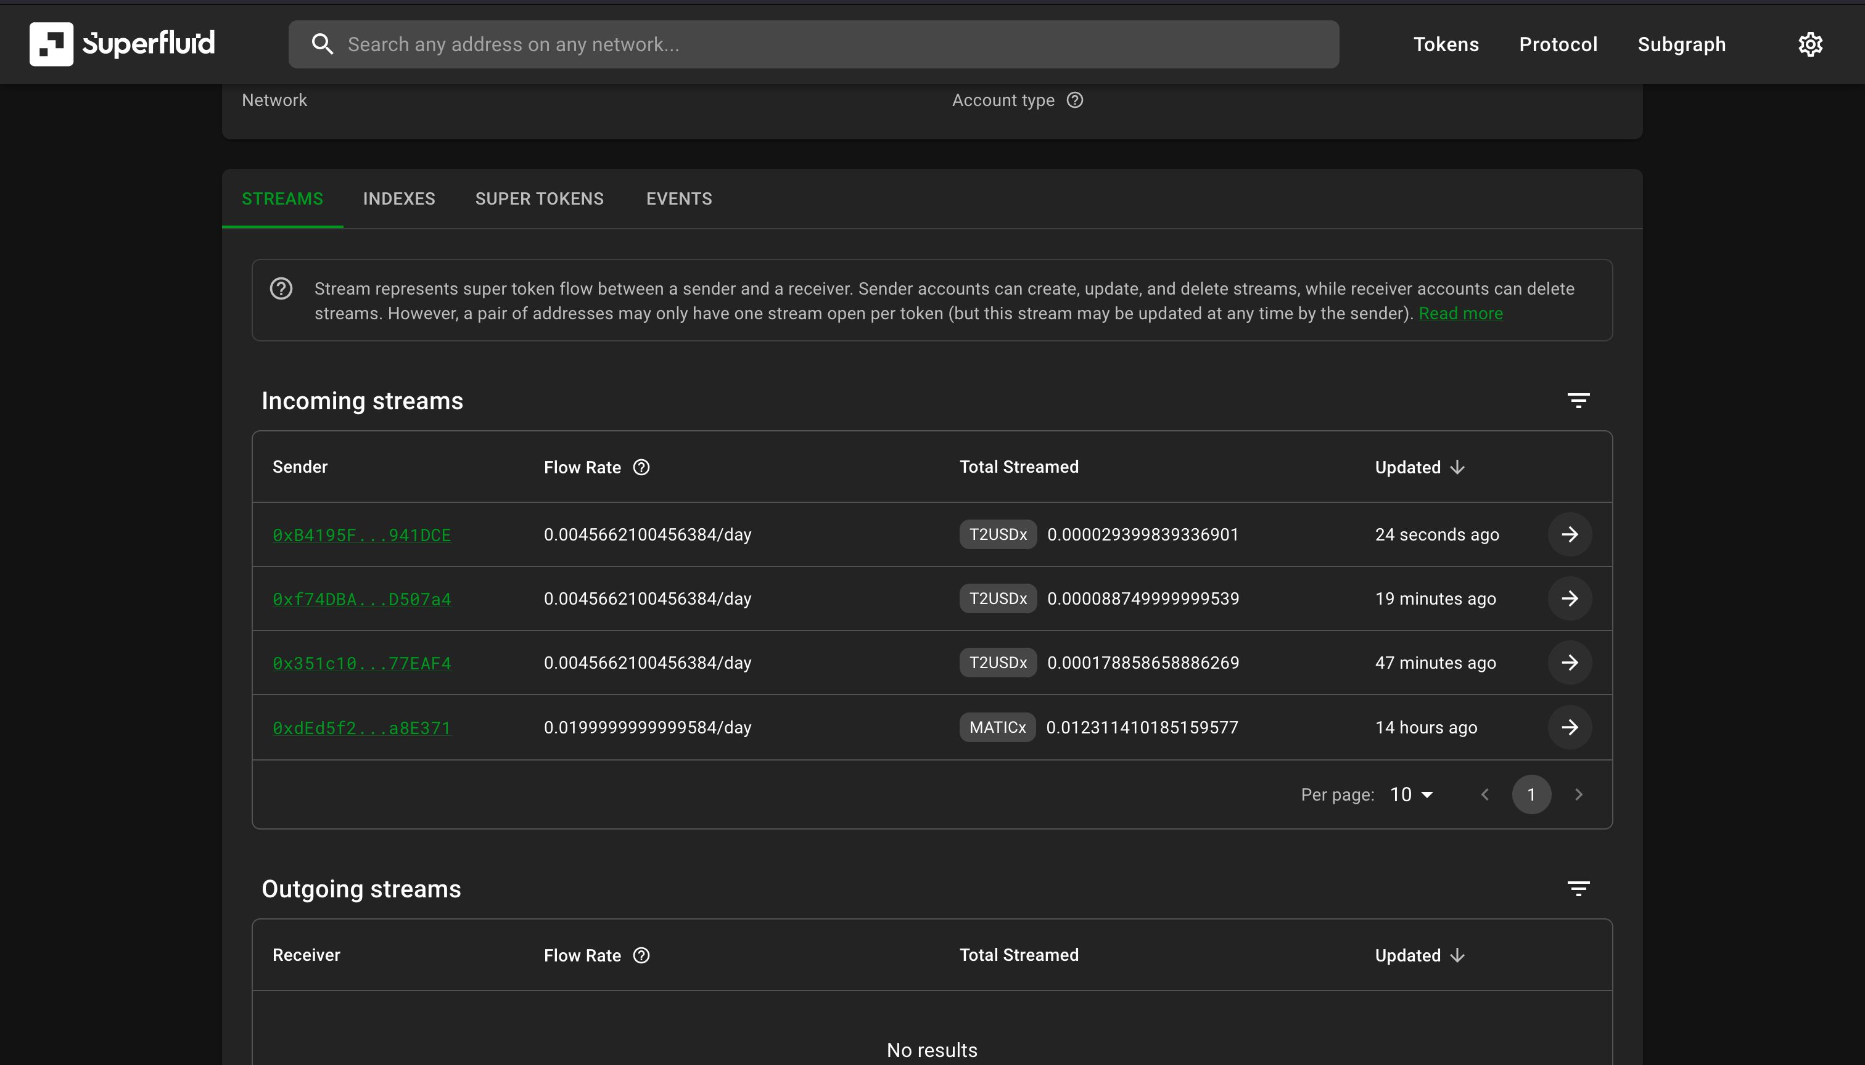Click total streamed 0.000029399839336901
The height and width of the screenshot is (1065, 1865).
click(1143, 535)
